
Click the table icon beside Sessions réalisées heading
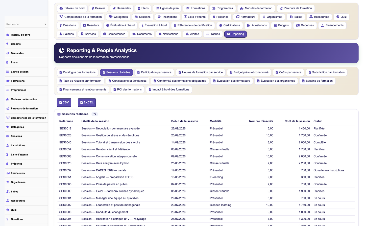pyautogui.click(x=59, y=114)
